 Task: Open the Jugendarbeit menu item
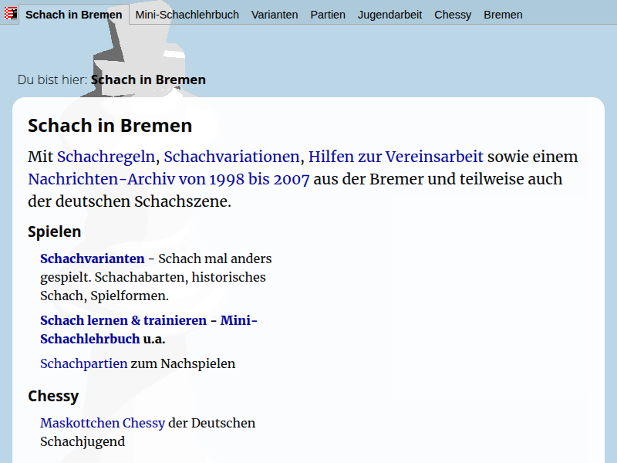(389, 15)
